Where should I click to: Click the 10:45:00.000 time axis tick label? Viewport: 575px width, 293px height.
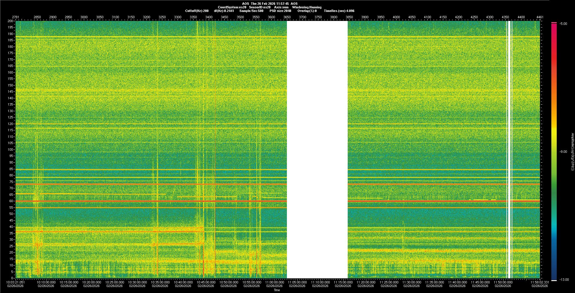pos(206,282)
